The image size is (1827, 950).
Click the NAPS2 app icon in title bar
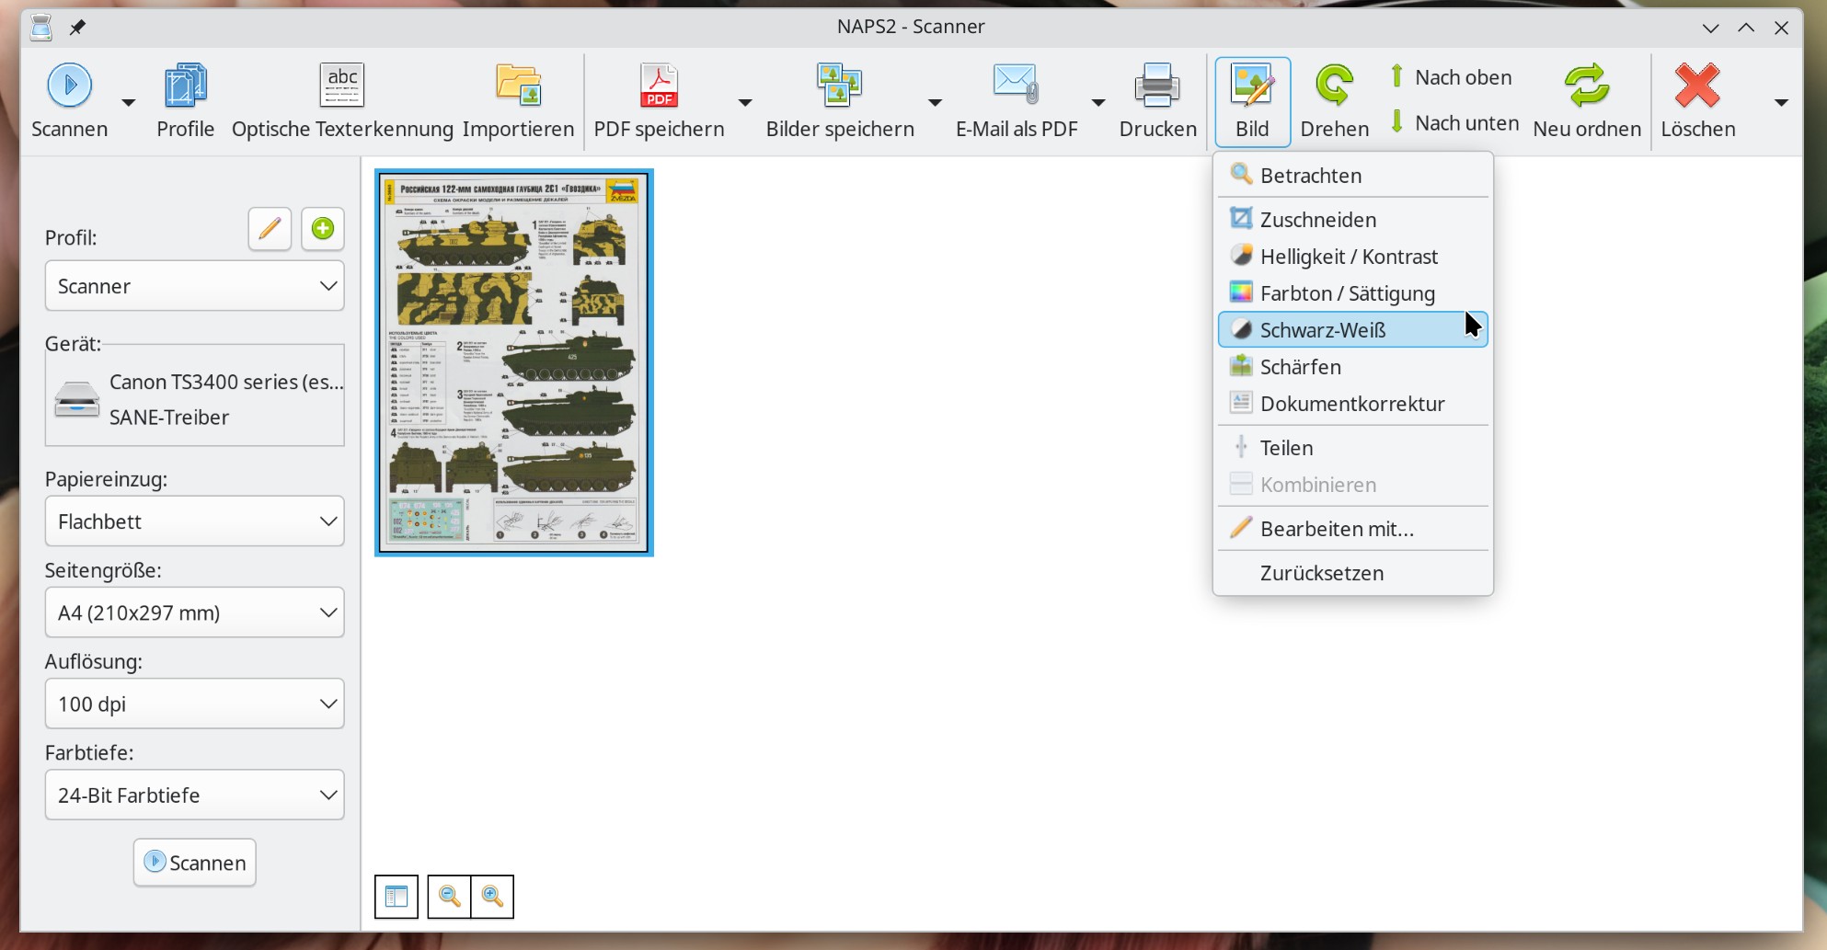pos(41,27)
